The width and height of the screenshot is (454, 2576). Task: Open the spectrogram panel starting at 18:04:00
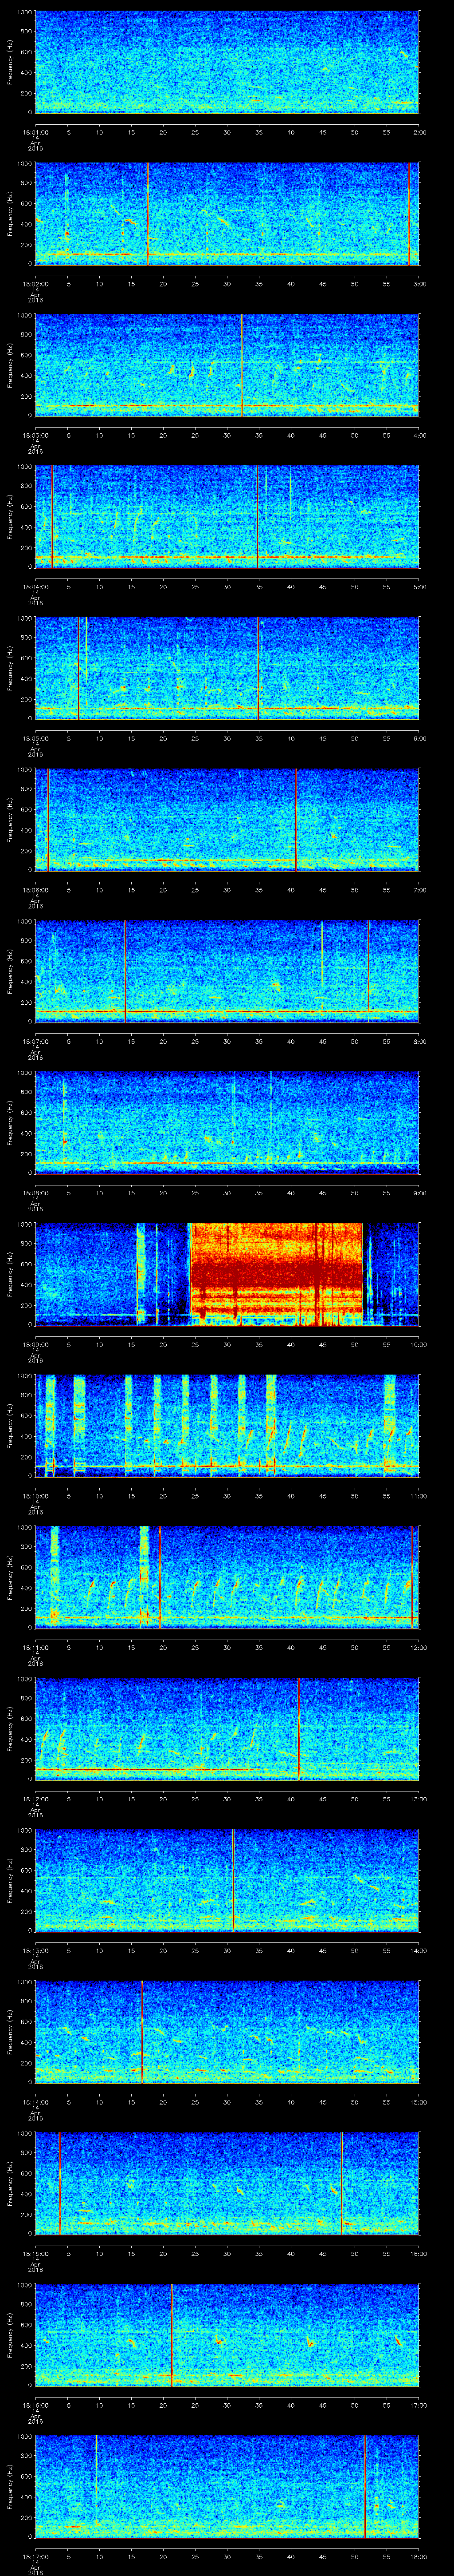(x=227, y=517)
